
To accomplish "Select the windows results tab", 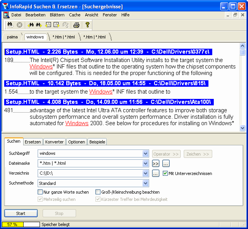I will pos(35,37).
